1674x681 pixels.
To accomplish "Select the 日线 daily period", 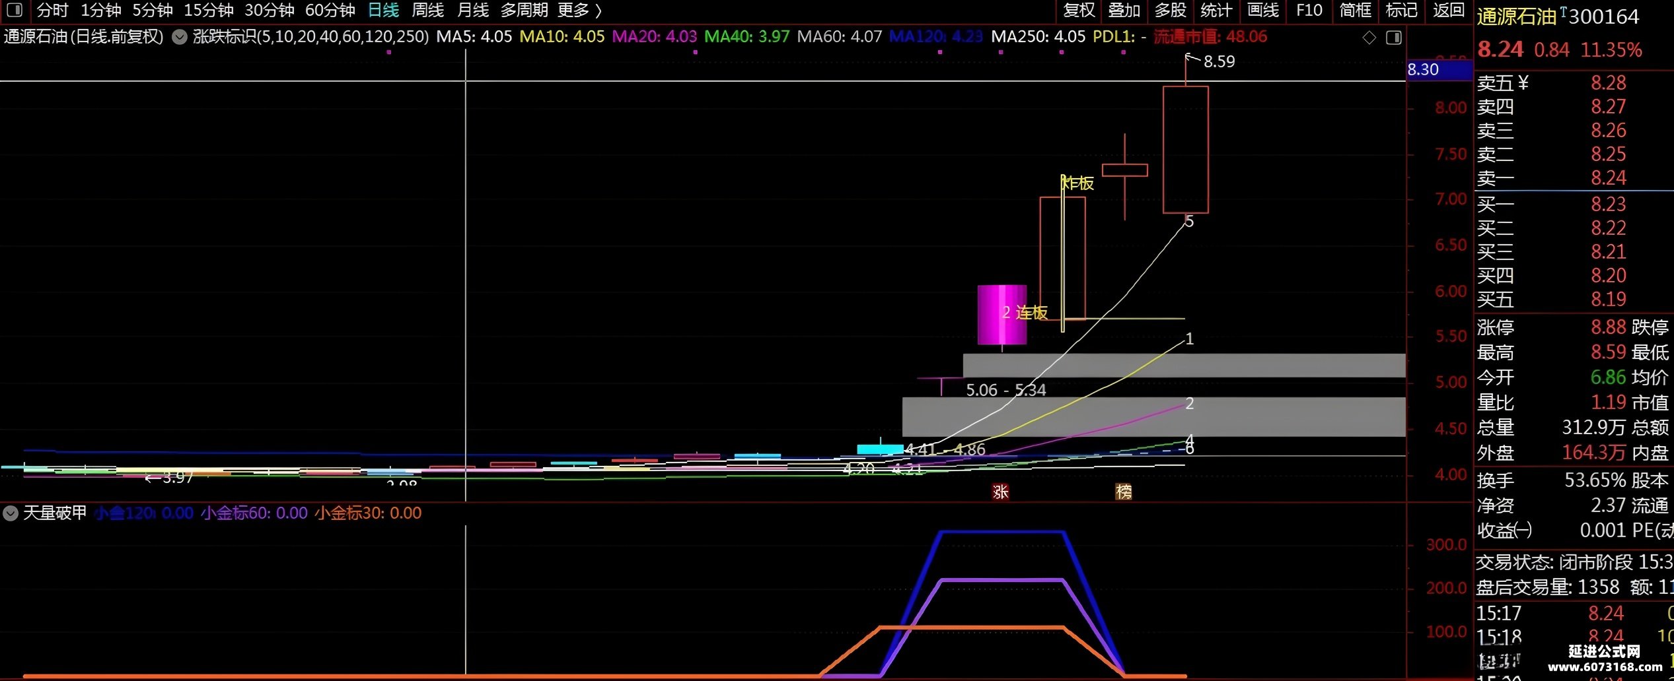I will click(383, 10).
